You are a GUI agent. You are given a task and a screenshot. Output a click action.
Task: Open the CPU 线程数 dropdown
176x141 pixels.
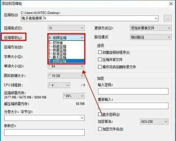tap(59, 85)
